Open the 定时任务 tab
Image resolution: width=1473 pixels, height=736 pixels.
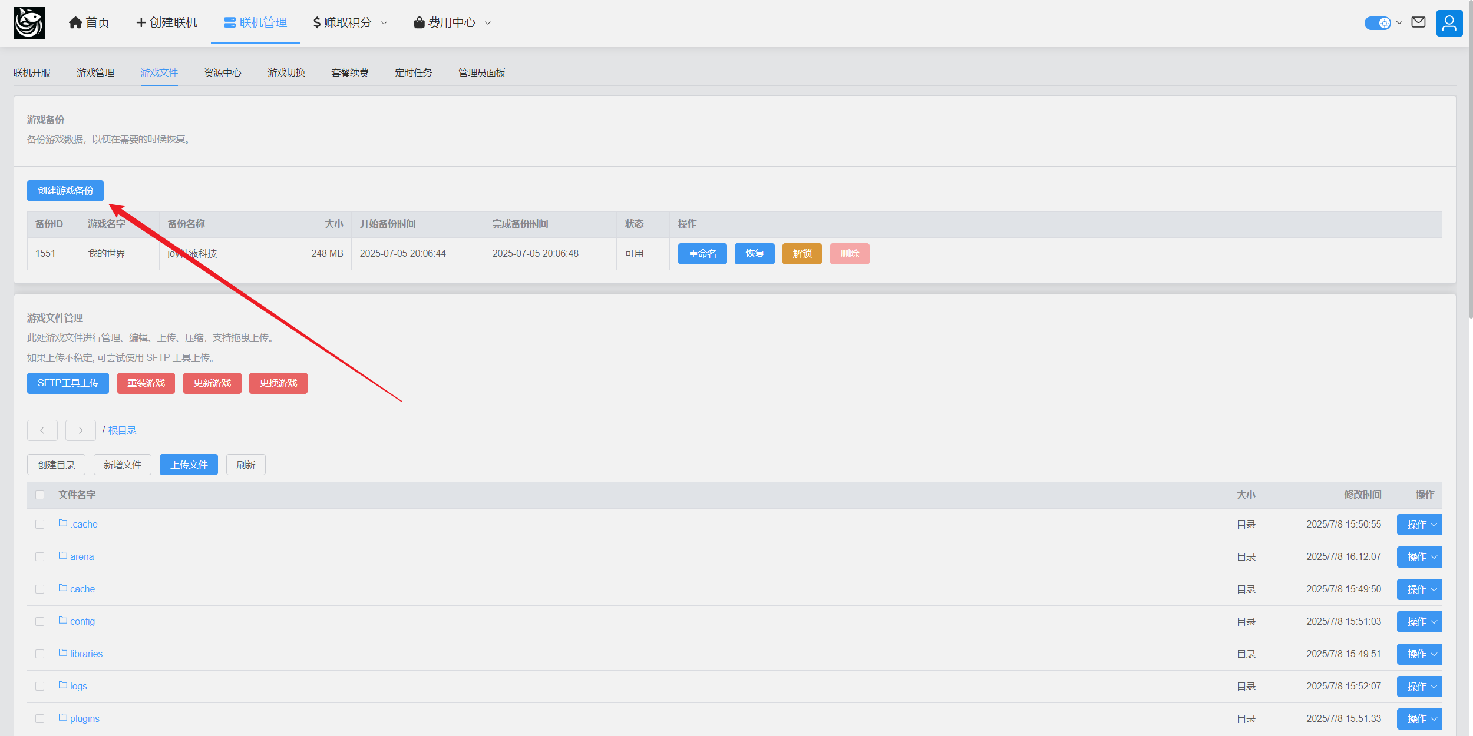[414, 72]
